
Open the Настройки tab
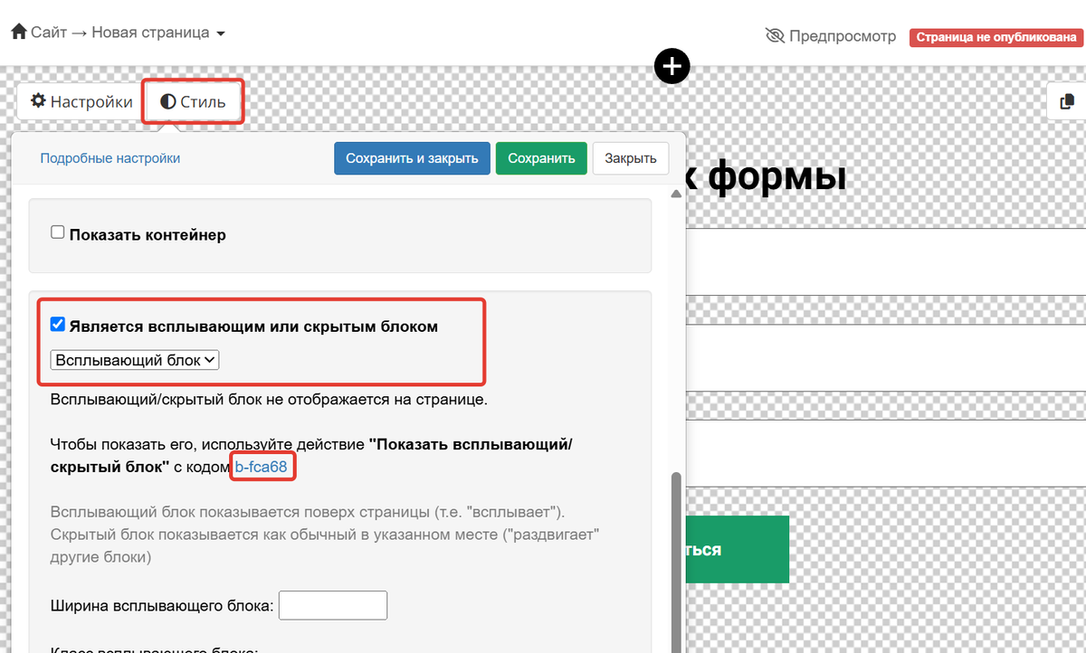81,101
